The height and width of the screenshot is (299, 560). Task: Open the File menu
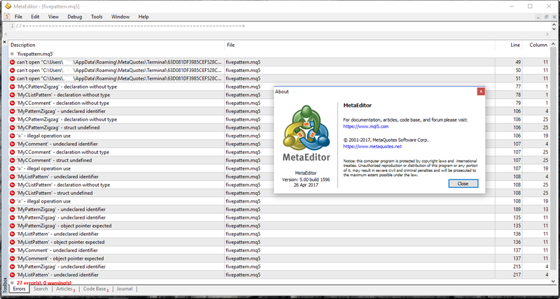coord(18,17)
